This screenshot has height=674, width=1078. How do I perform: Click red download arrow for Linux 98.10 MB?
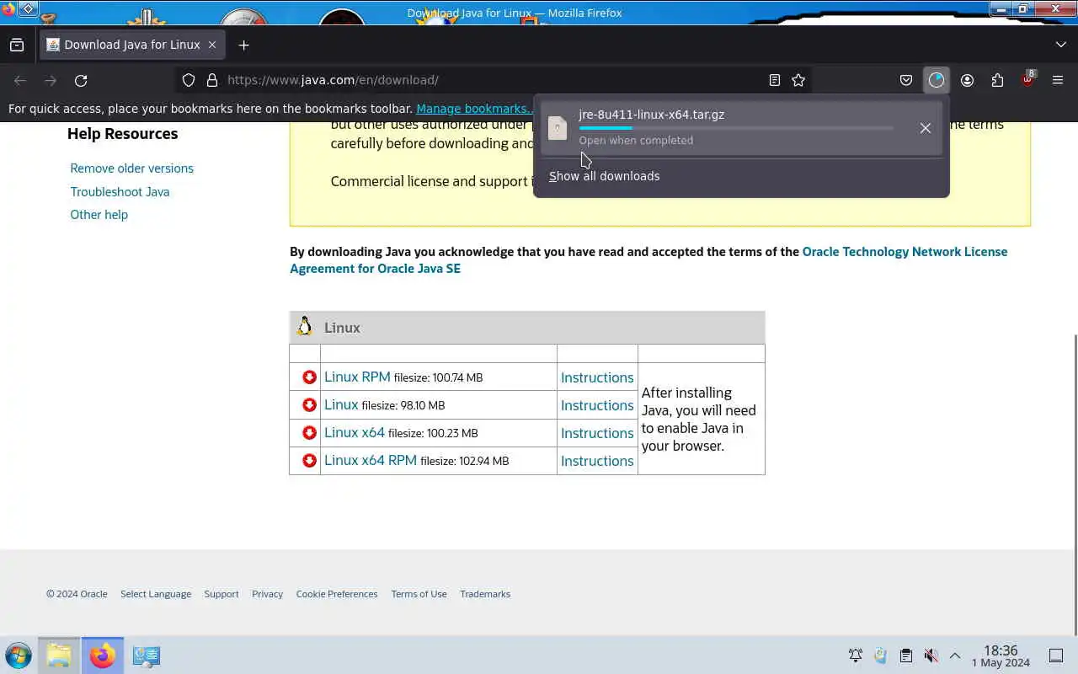[x=309, y=405]
